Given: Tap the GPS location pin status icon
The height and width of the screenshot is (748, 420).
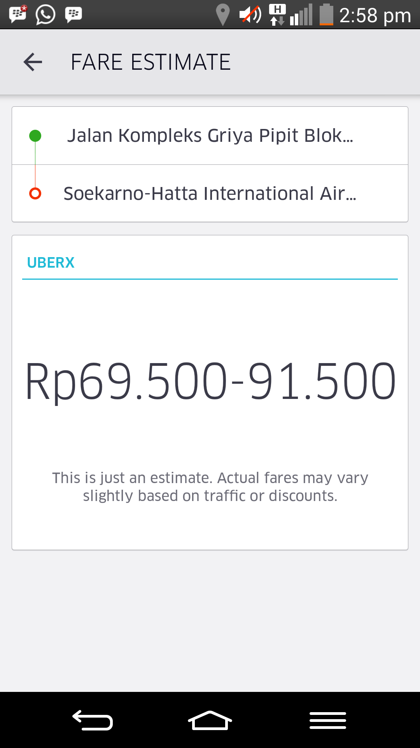Looking at the screenshot, I should [x=222, y=15].
